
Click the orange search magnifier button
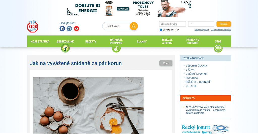click(x=134, y=26)
